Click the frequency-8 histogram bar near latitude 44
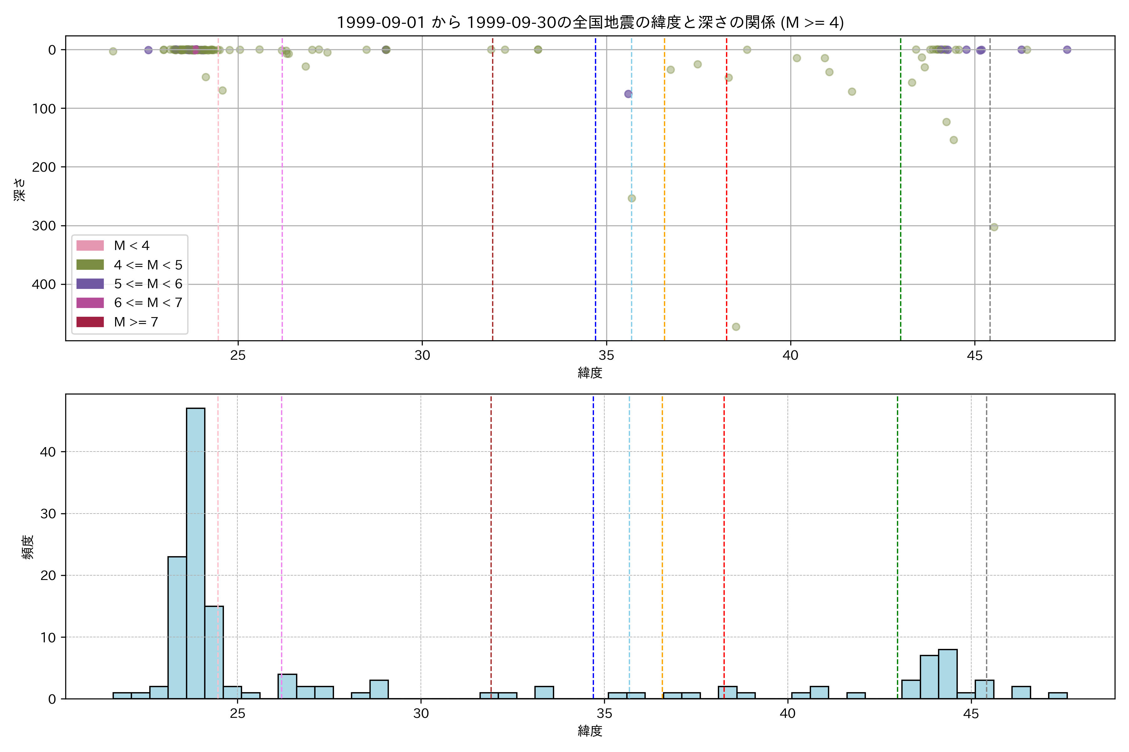Viewport: 1129px width, 752px height. (947, 674)
